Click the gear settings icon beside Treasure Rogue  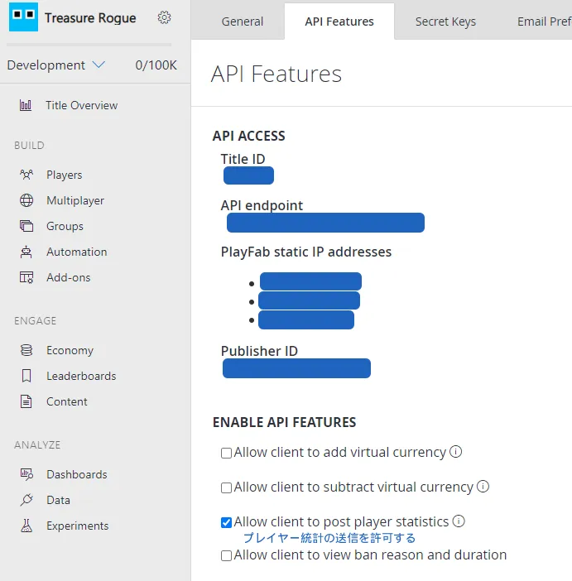tap(164, 17)
